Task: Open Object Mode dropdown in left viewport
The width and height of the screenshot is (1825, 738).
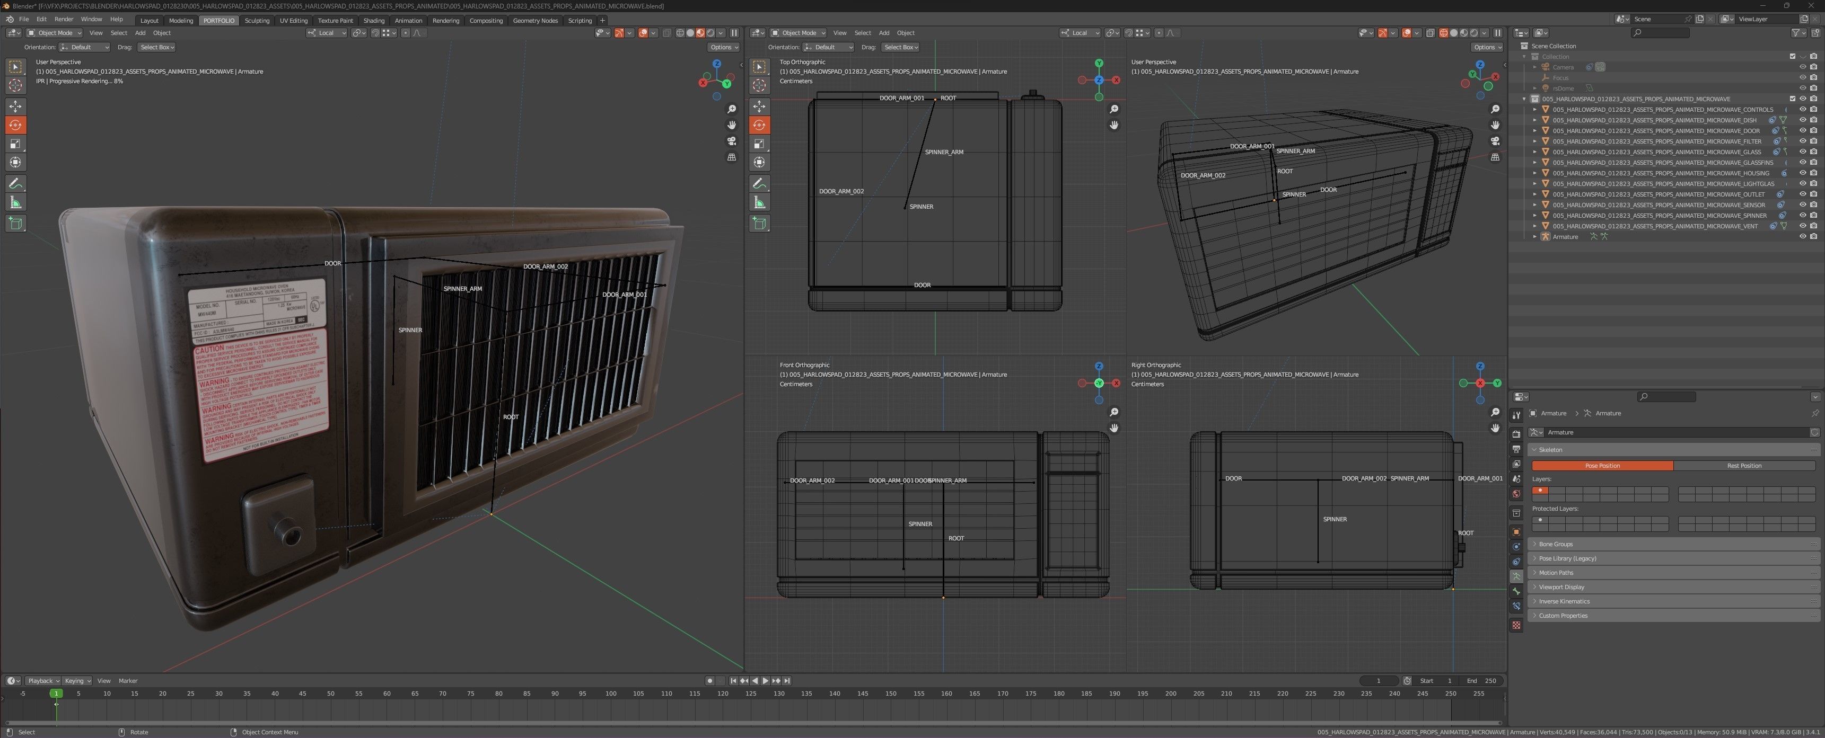Action: pos(55,32)
